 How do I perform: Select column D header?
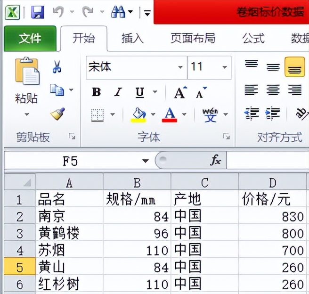coord(273,182)
